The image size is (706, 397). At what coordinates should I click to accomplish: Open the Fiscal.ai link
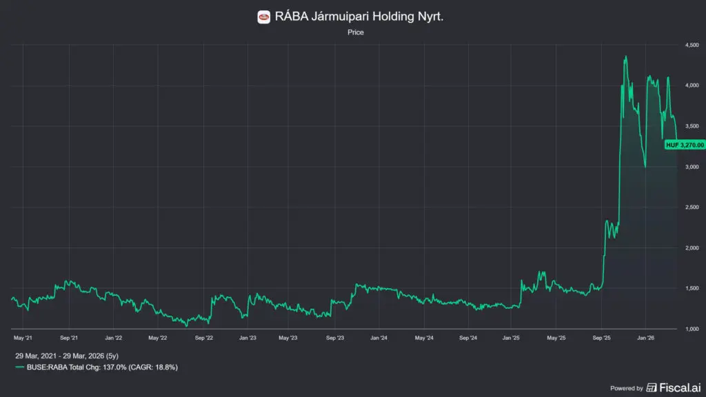pyautogui.click(x=674, y=387)
